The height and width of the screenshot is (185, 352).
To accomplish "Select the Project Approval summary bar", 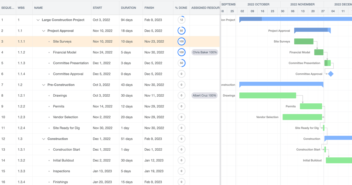I will click(312, 30).
